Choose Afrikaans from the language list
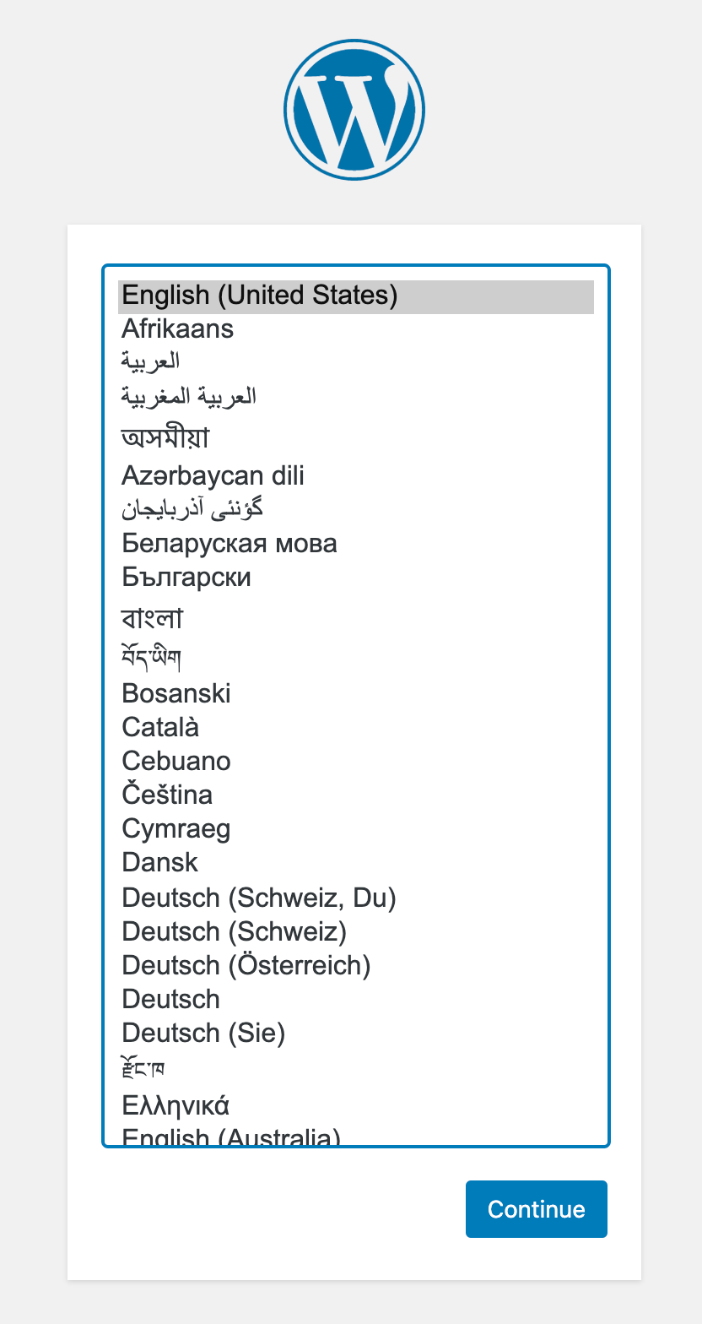The height and width of the screenshot is (1324, 702). pyautogui.click(x=178, y=328)
